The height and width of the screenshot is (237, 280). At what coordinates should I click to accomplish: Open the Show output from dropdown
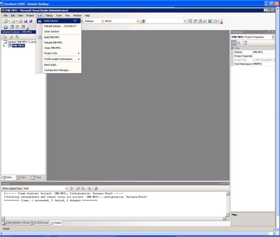[x=66, y=188]
